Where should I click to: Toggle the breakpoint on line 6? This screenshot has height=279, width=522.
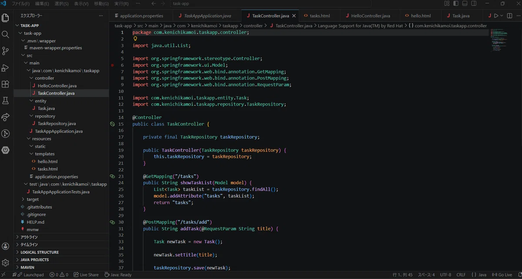pyautogui.click(x=112, y=65)
